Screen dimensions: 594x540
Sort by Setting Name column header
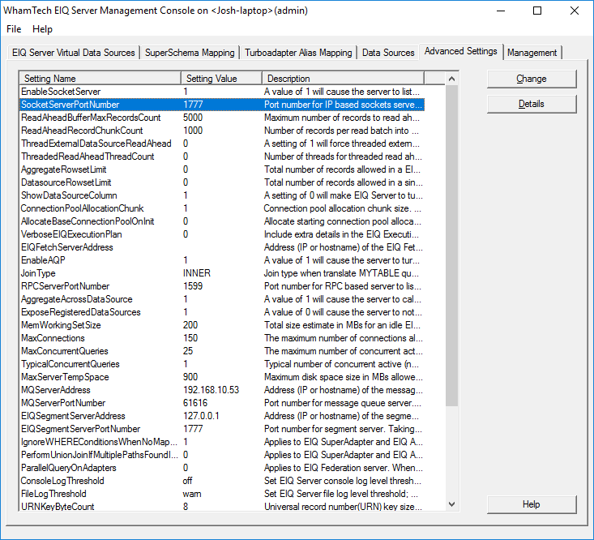coord(100,79)
